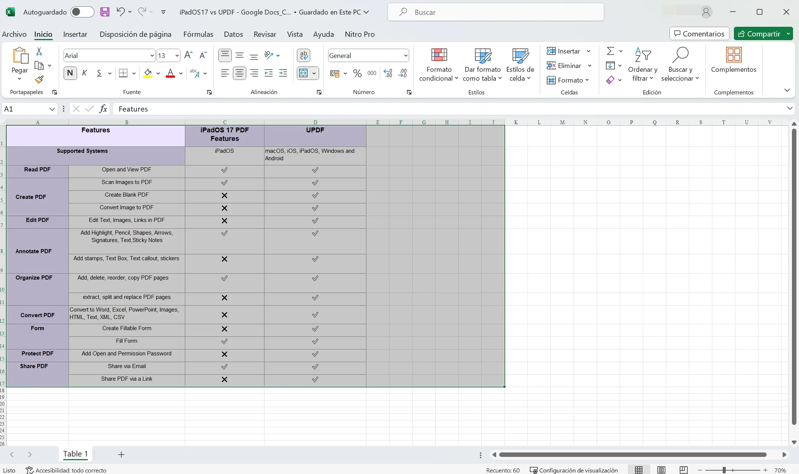The image size is (799, 474).
Task: Open Dar formato como tabla dropdown
Action: [x=482, y=65]
